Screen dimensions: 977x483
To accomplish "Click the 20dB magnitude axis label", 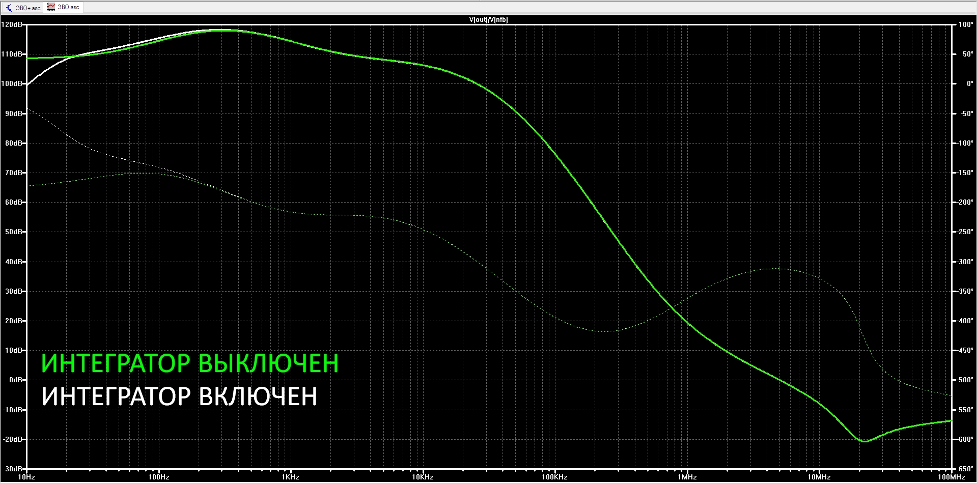I will [13, 321].
